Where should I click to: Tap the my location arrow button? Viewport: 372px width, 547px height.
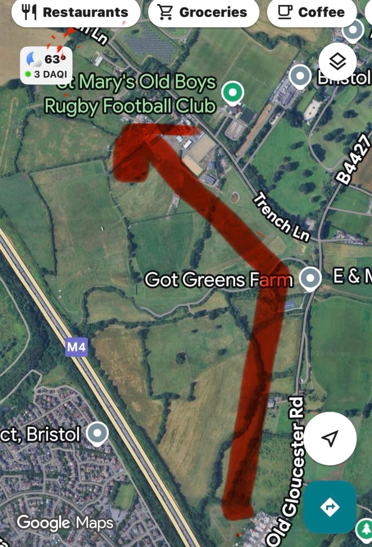point(330,438)
